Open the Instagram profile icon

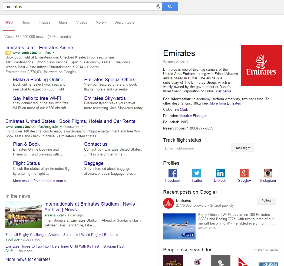tap(268, 173)
